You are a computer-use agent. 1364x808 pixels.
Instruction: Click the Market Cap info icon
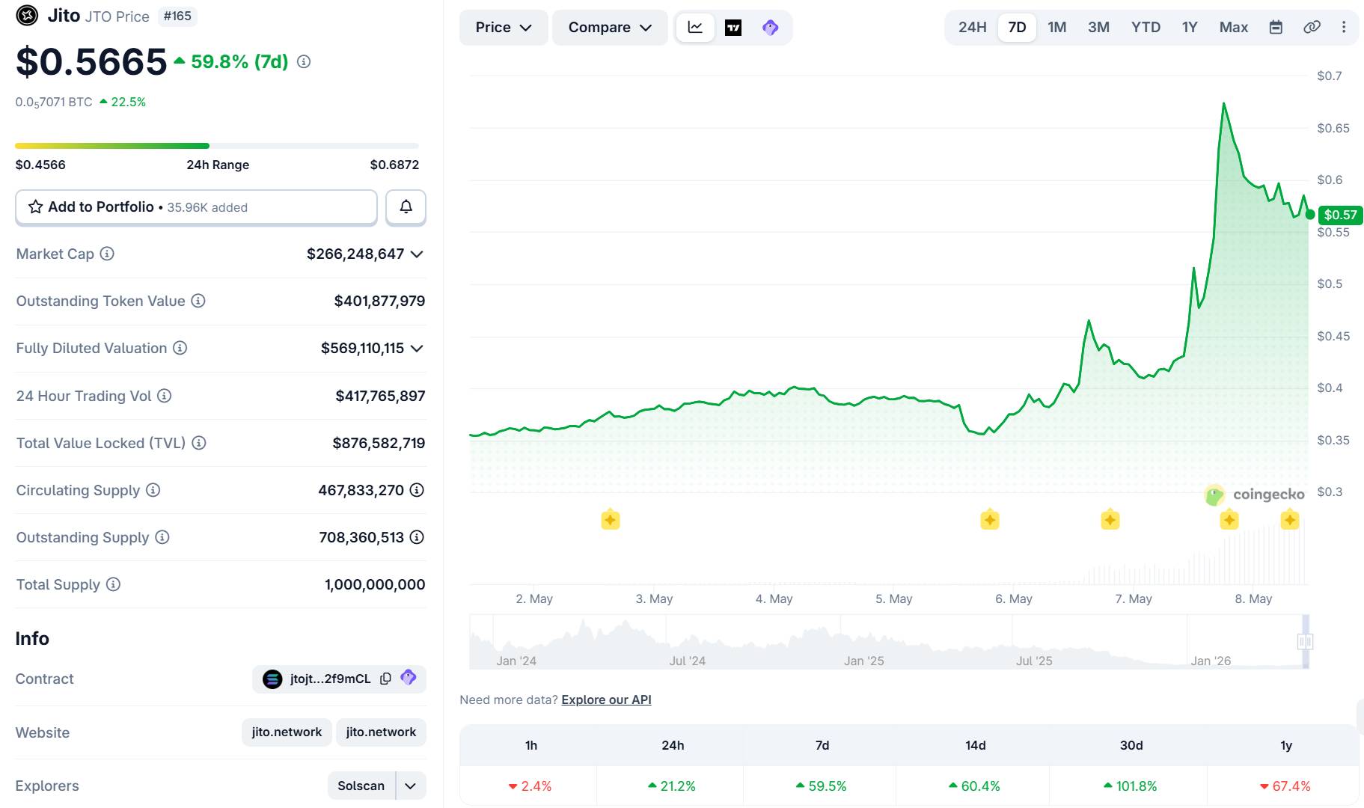[x=107, y=254]
